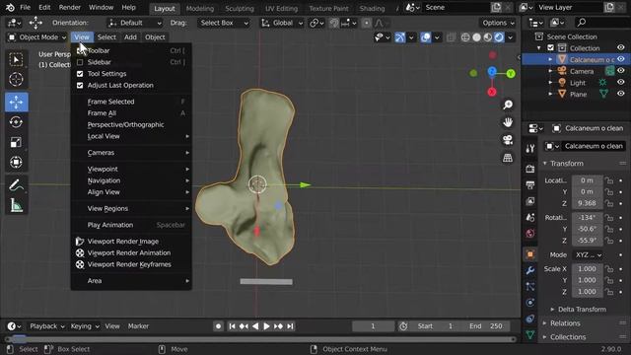Switch to the Modeling workspace tab
This screenshot has width=631, height=355.
click(200, 9)
